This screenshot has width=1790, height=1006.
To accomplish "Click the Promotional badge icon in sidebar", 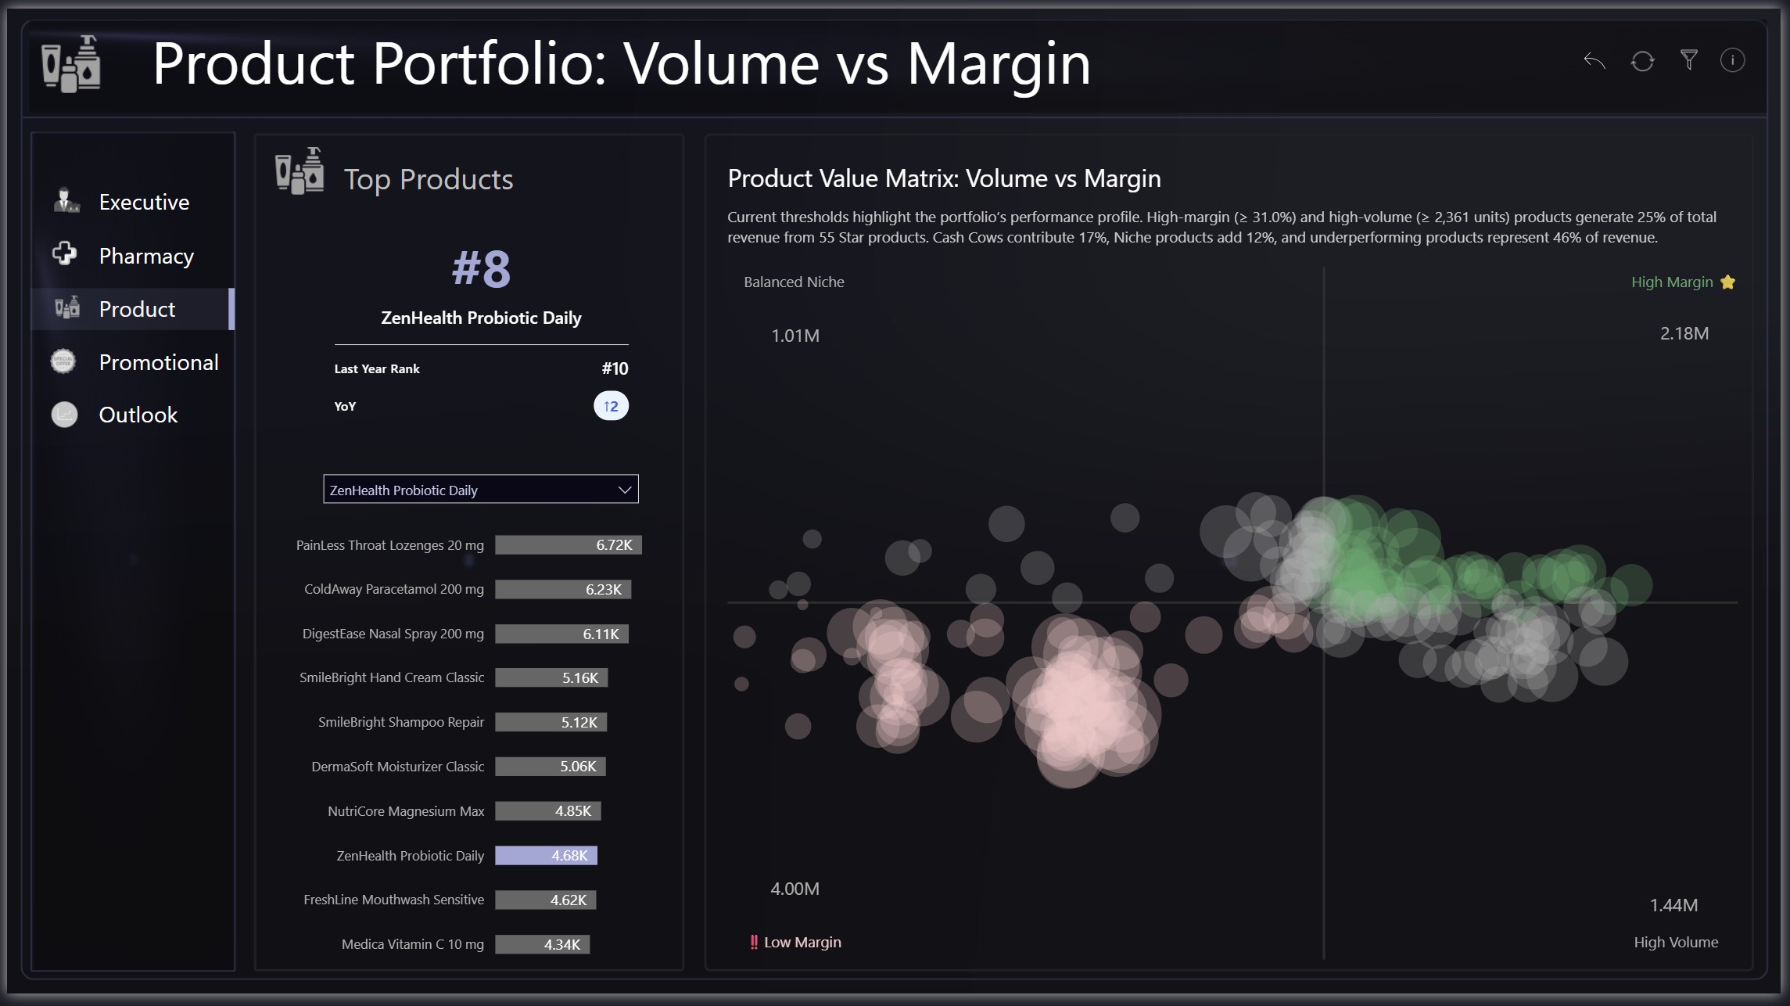I will pos(63,361).
